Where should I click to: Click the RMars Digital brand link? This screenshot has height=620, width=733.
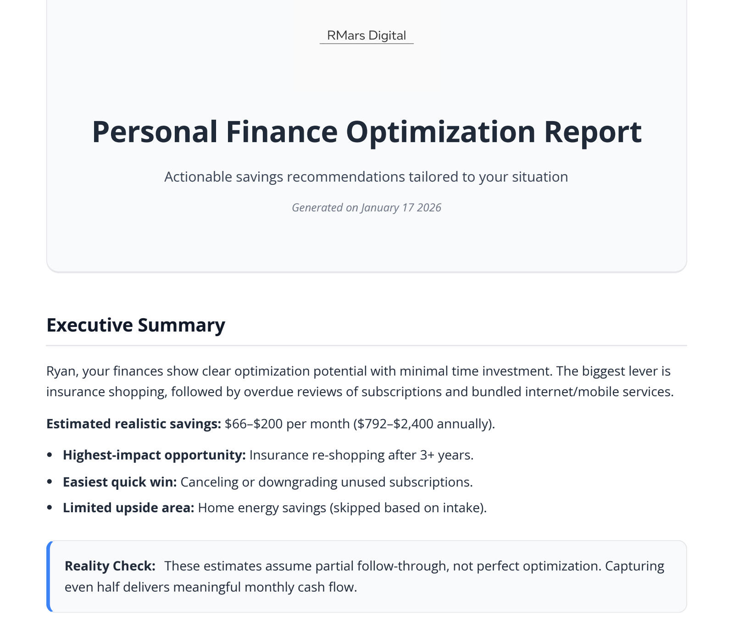366,36
